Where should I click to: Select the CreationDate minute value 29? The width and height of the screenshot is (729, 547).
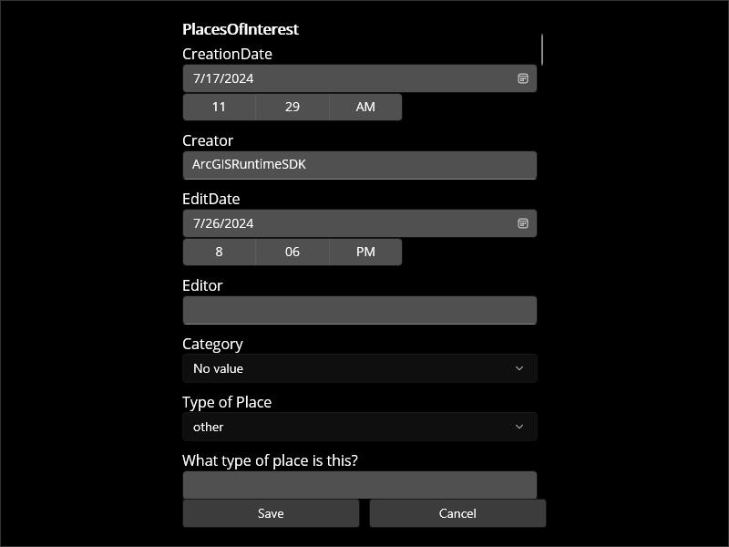point(293,107)
